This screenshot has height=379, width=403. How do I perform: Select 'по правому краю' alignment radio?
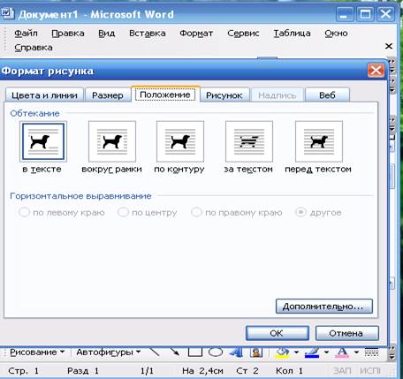tap(196, 212)
